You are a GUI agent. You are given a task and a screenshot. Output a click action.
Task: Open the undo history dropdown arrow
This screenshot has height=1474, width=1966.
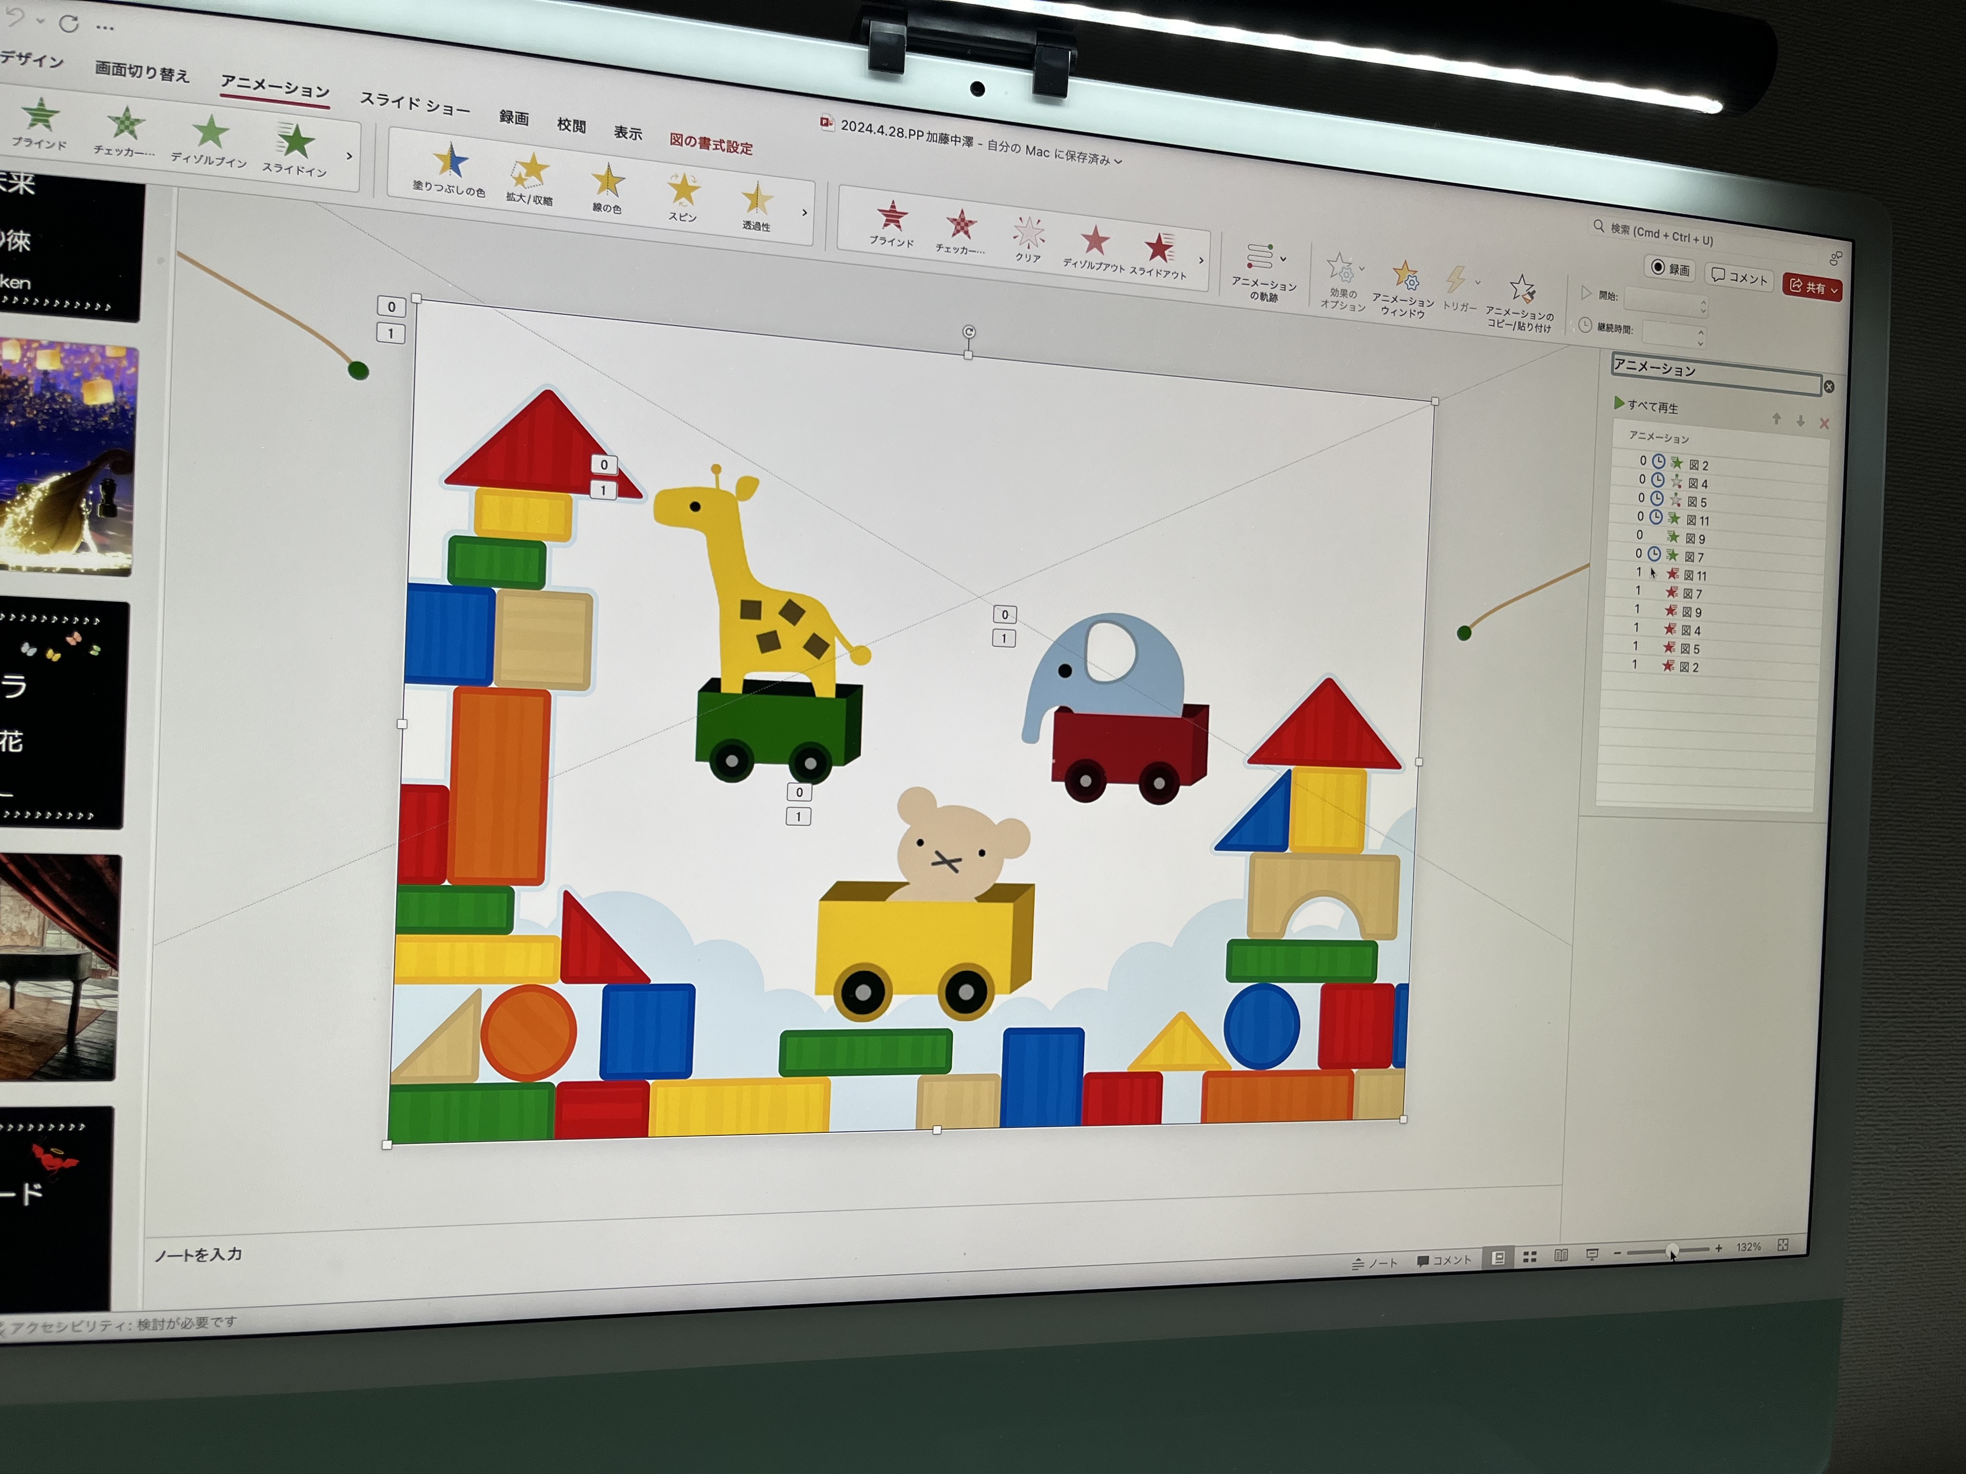40,20
